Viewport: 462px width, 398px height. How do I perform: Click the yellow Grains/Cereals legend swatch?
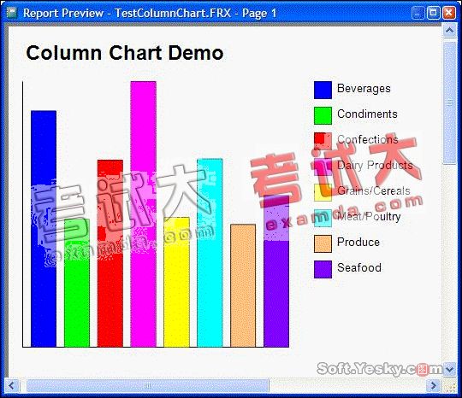pos(323,192)
